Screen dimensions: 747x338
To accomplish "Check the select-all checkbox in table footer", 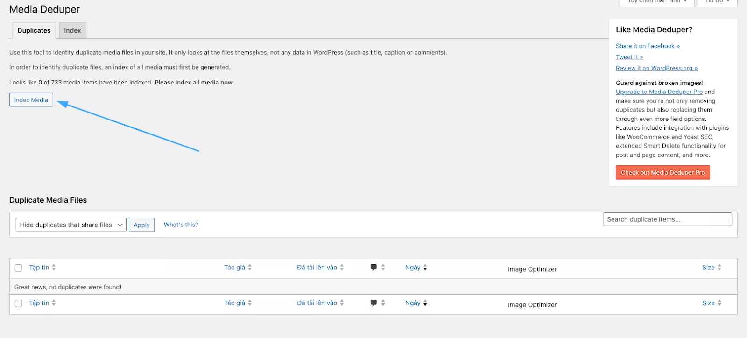I will pos(19,303).
